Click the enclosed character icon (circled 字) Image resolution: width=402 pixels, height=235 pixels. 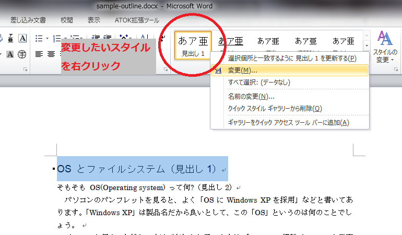(x=22, y=54)
